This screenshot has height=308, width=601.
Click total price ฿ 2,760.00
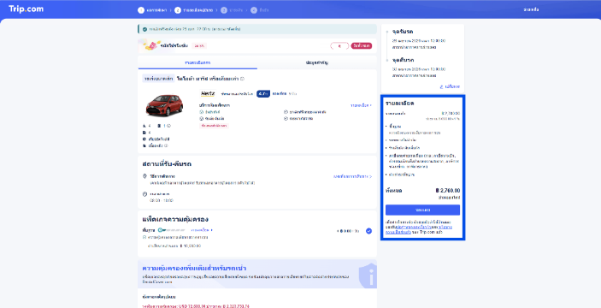point(448,190)
